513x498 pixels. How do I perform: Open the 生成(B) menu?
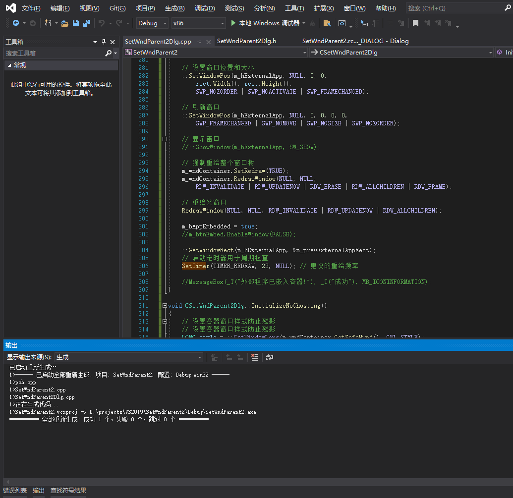pos(174,8)
